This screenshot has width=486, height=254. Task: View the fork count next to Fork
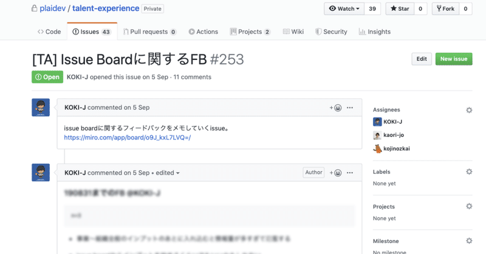[465, 8]
